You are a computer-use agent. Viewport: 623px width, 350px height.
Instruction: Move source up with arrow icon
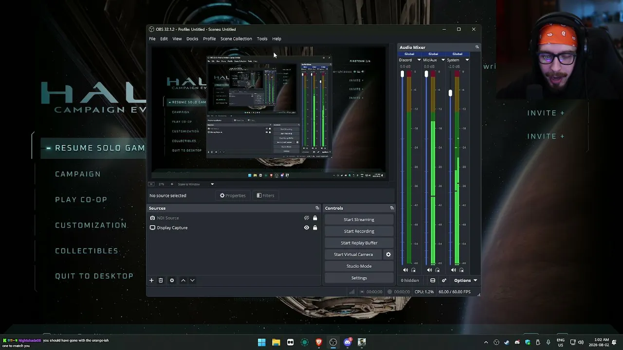click(183, 280)
